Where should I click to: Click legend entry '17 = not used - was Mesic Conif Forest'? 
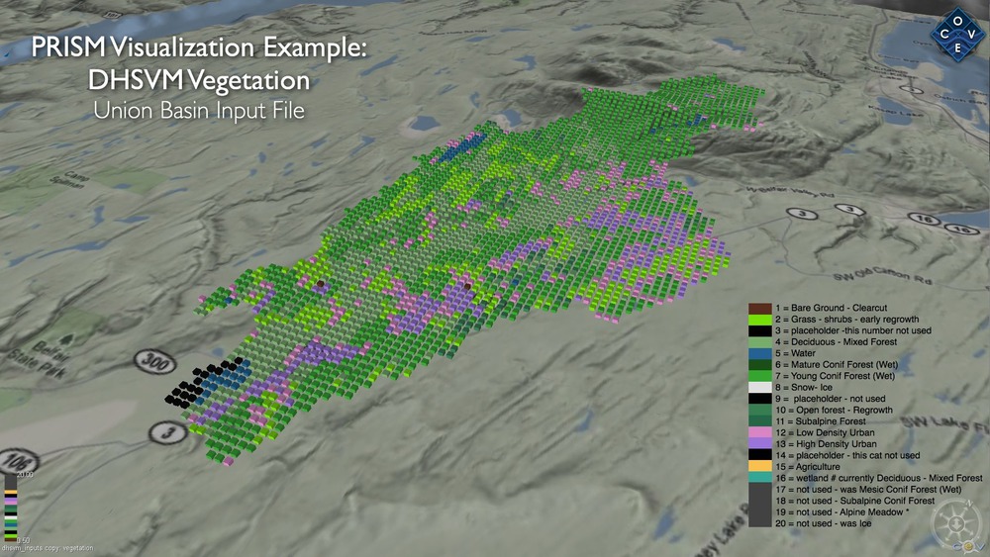[868, 490]
